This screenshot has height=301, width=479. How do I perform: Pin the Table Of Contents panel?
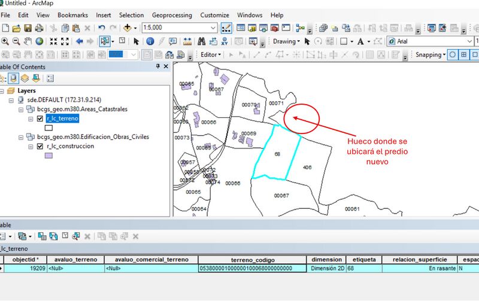tap(158, 66)
